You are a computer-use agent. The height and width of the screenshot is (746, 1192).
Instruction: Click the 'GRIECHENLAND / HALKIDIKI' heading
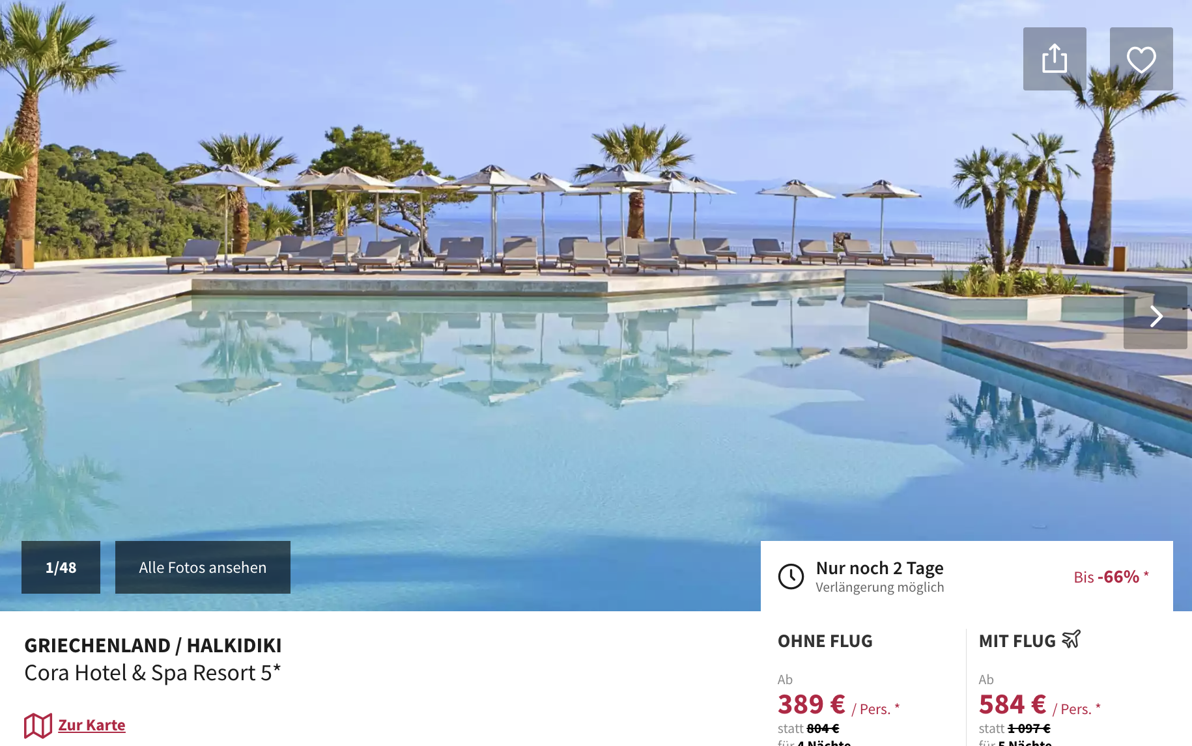(153, 645)
